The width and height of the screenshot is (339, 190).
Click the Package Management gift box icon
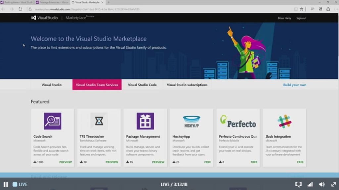click(x=145, y=121)
